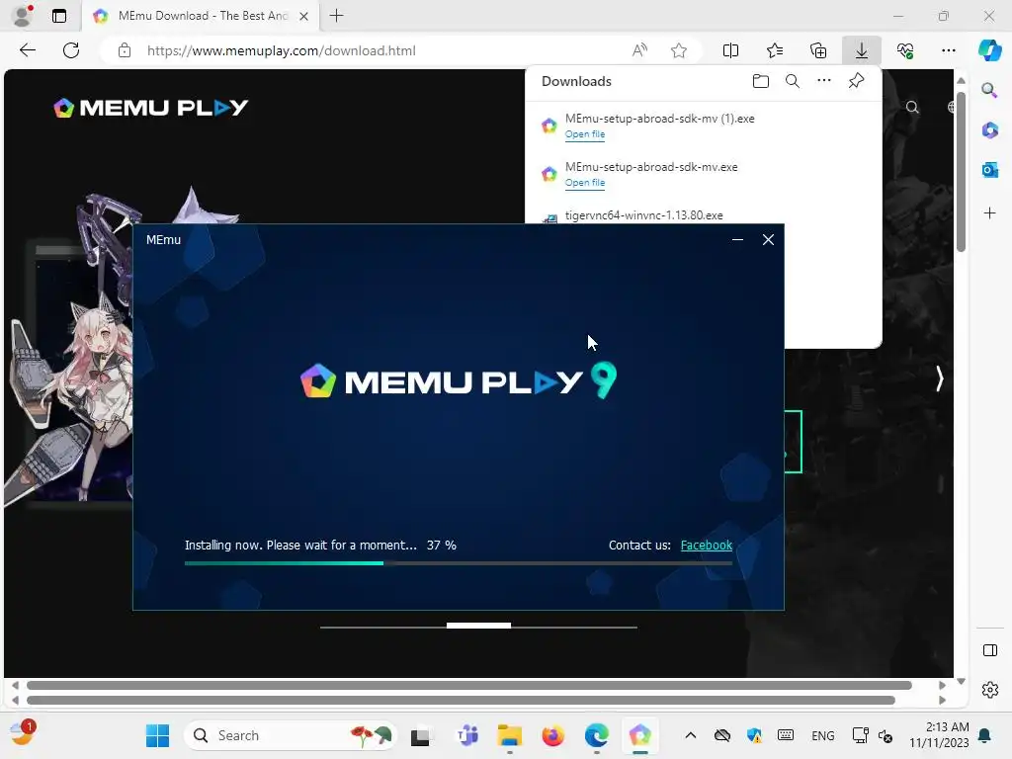
Task: Click the vertical page scrollbar
Action: [x=961, y=172]
